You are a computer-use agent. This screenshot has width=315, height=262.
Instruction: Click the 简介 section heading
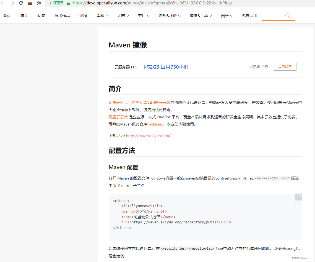[115, 89]
